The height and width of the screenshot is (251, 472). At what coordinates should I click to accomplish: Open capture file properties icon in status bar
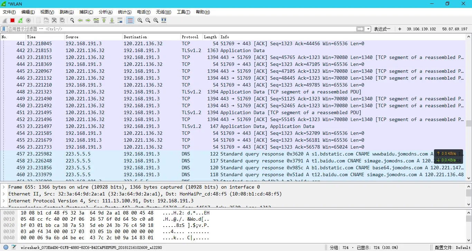(13, 247)
